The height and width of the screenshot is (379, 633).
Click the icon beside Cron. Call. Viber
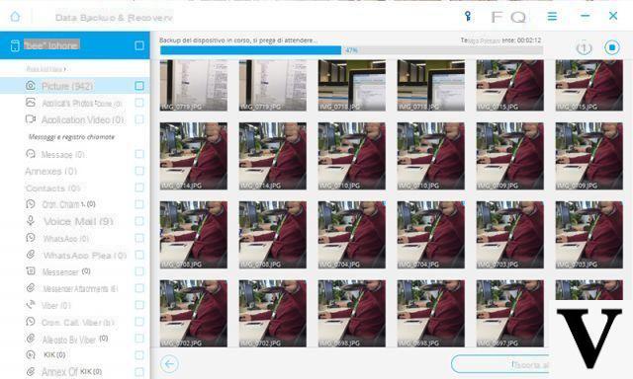[31, 322]
